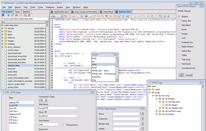Select the Ordered List radio option
This screenshot has height=131, width=206.
tap(179, 42)
